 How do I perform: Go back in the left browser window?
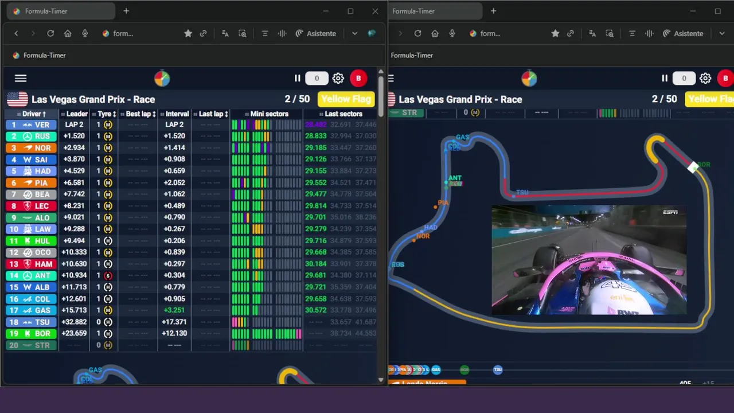16,33
